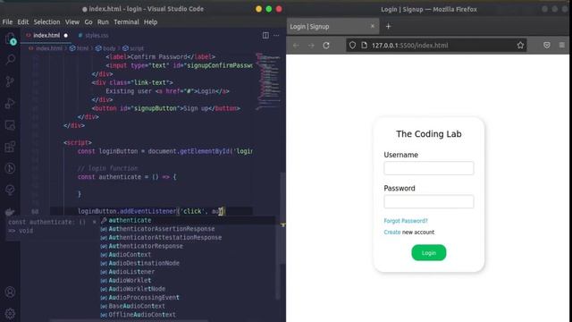Viewport: 572px width, 322px height.
Task: Select AuthenticatorAssertionResponse suggestion
Action: click(188, 229)
